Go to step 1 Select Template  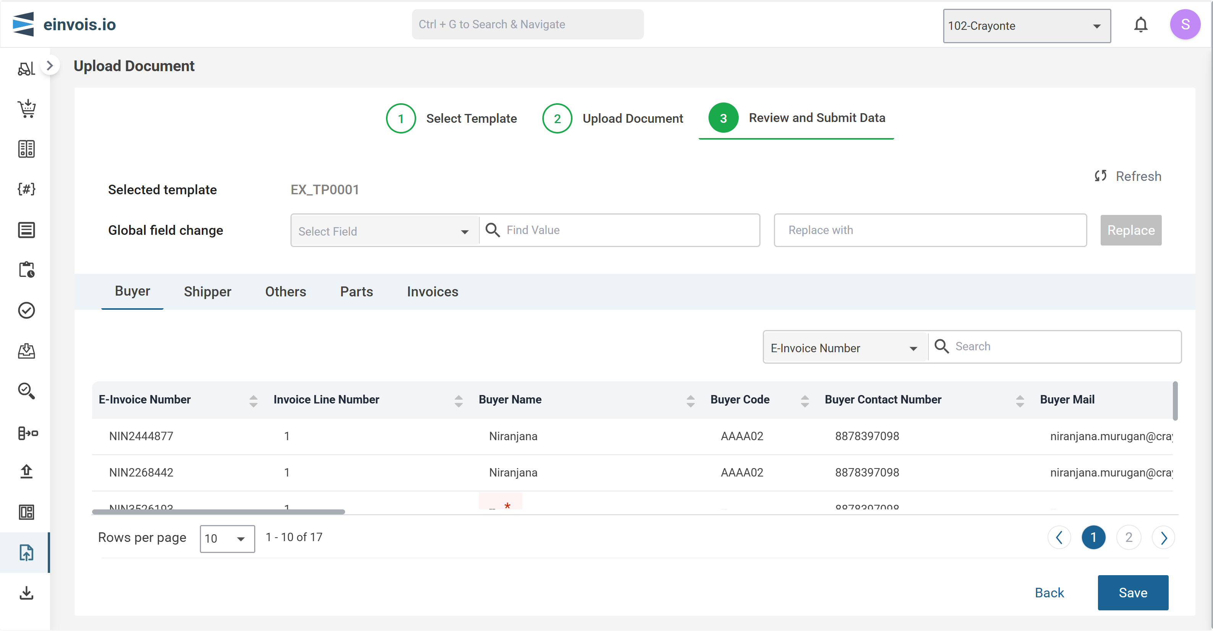pos(451,118)
